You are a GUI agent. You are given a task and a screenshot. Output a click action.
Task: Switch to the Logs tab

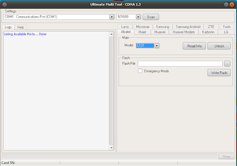8,27
